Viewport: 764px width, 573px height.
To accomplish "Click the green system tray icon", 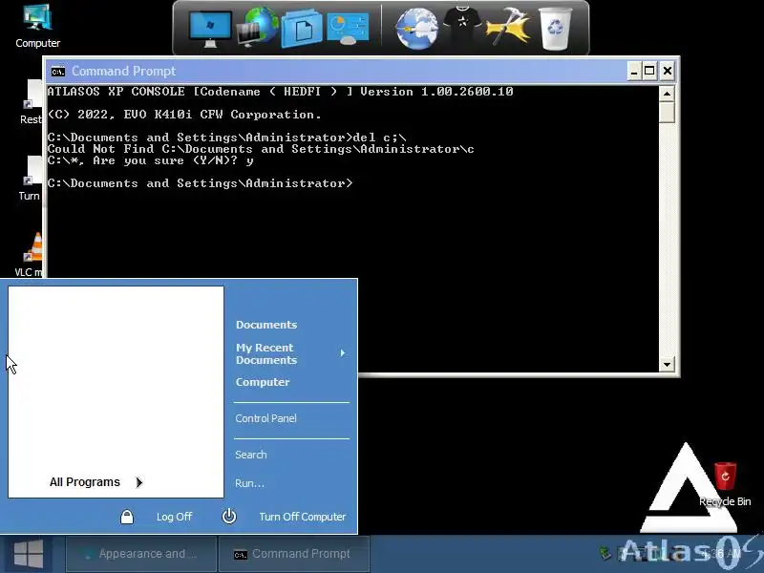I will pyautogui.click(x=605, y=554).
